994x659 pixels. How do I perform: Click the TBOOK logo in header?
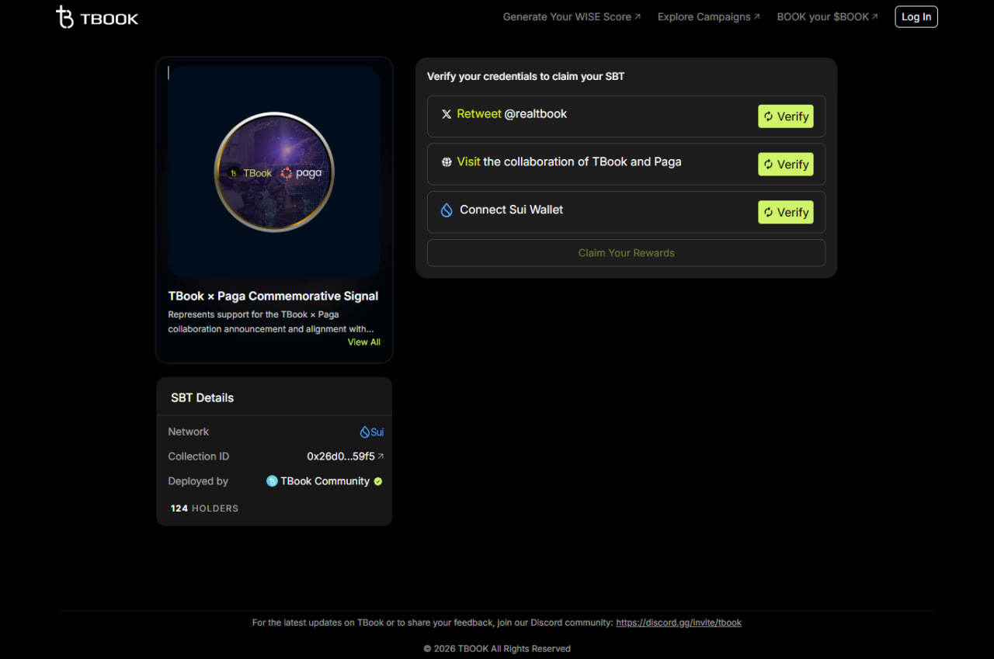[97, 17]
